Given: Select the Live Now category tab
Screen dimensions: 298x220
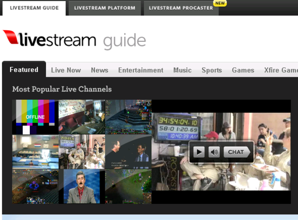Looking at the screenshot, I should pyautogui.click(x=66, y=70).
